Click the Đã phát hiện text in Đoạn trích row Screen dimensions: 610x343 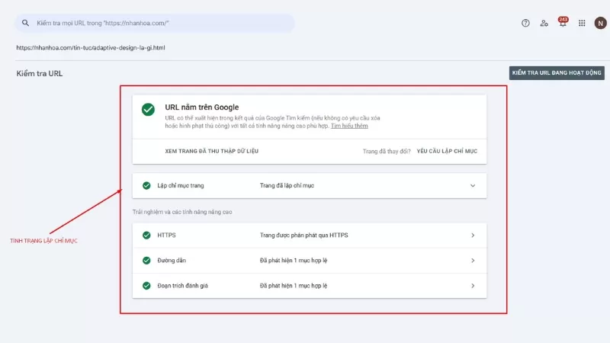pos(294,286)
